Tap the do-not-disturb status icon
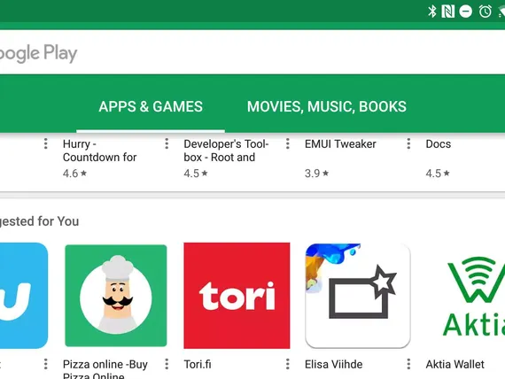The width and height of the screenshot is (505, 379). pos(466,12)
